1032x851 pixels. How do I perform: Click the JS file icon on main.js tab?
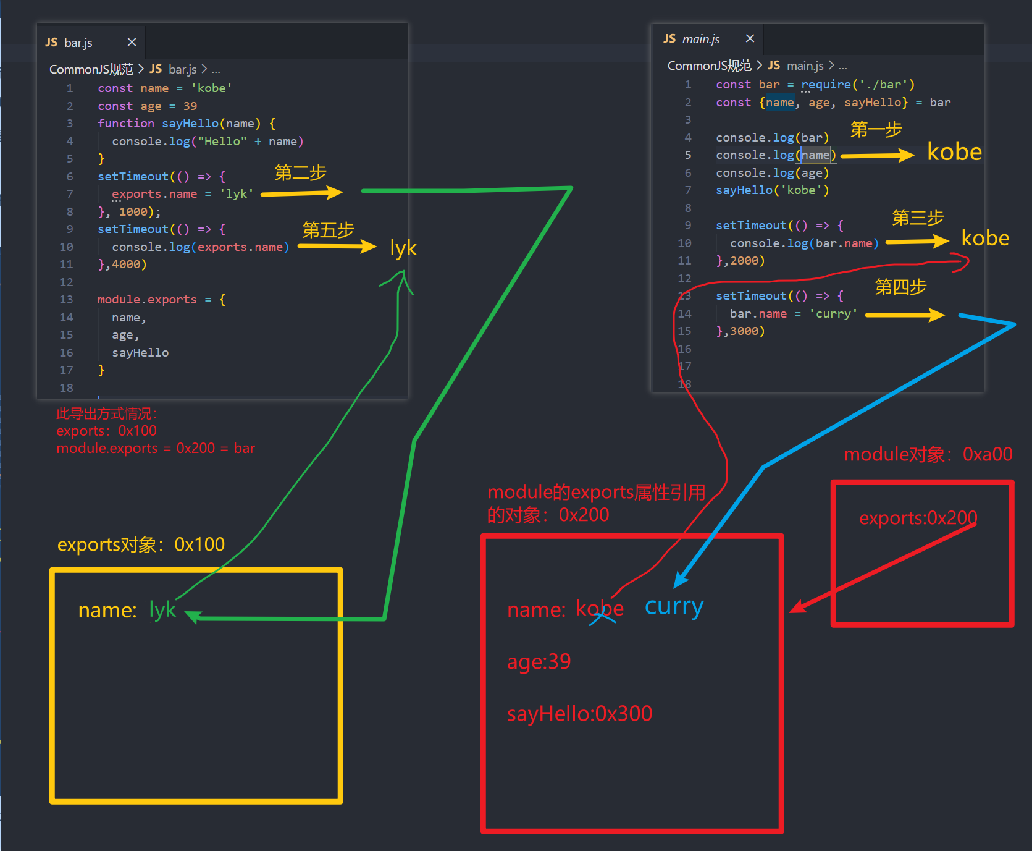pyautogui.click(x=669, y=39)
